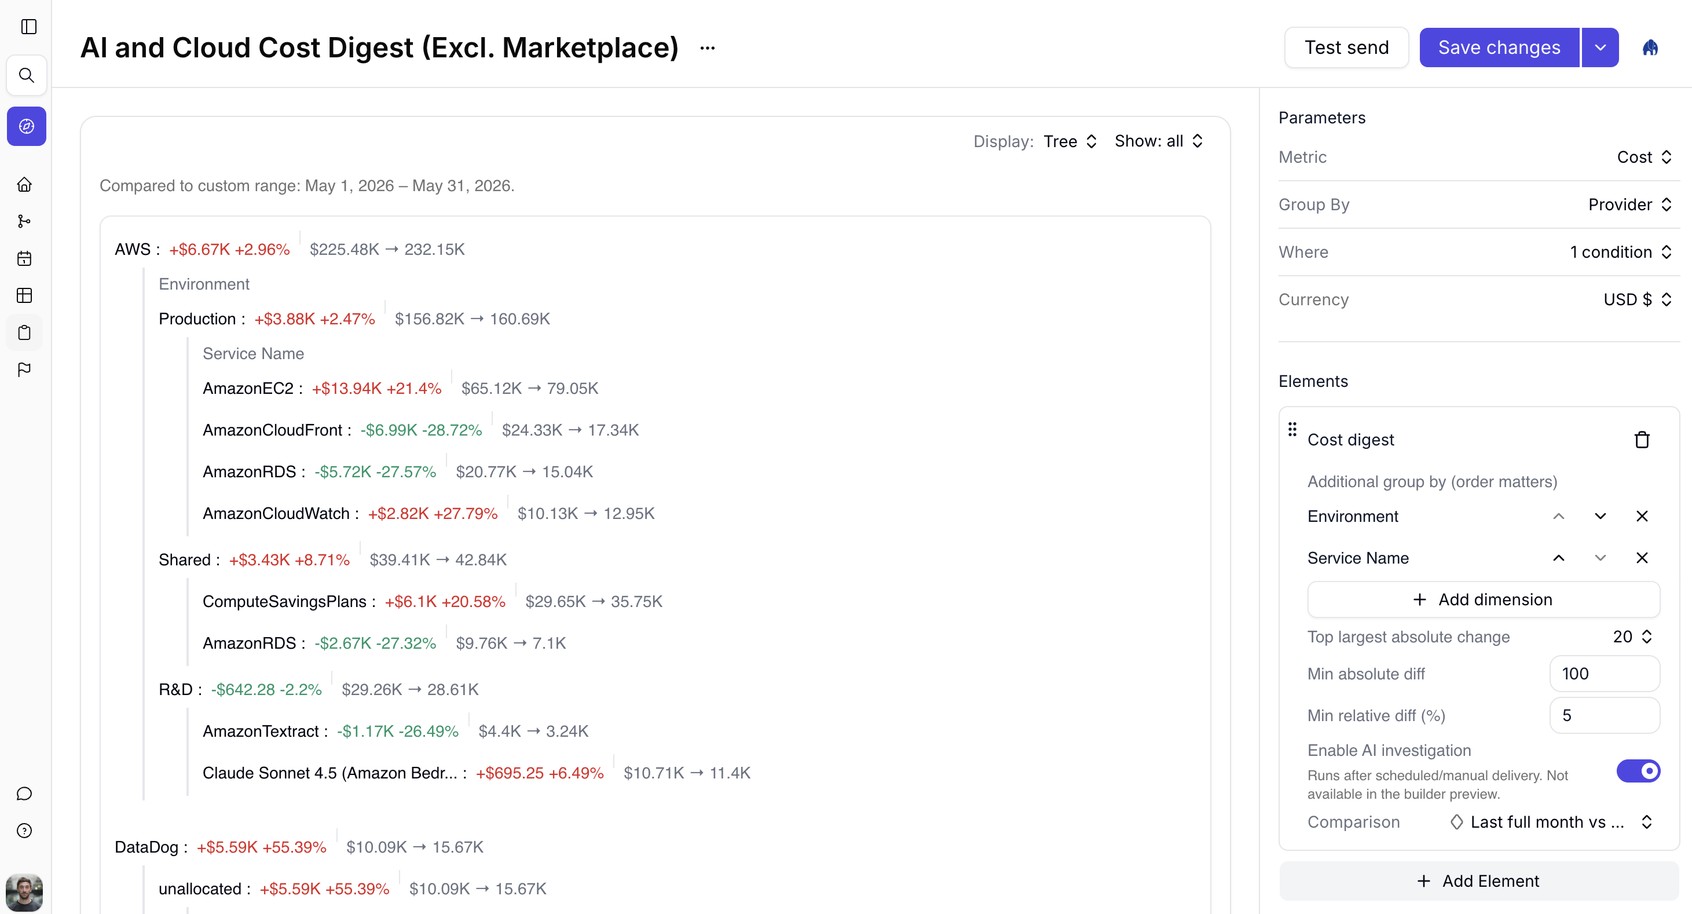Remove the Environment dimension
This screenshot has width=1692, height=914.
coord(1642,517)
